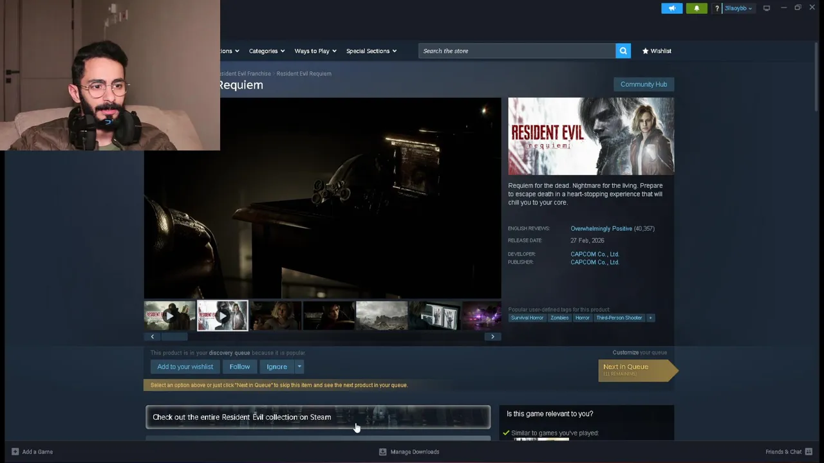Select the Zombies tag

[x=559, y=318]
